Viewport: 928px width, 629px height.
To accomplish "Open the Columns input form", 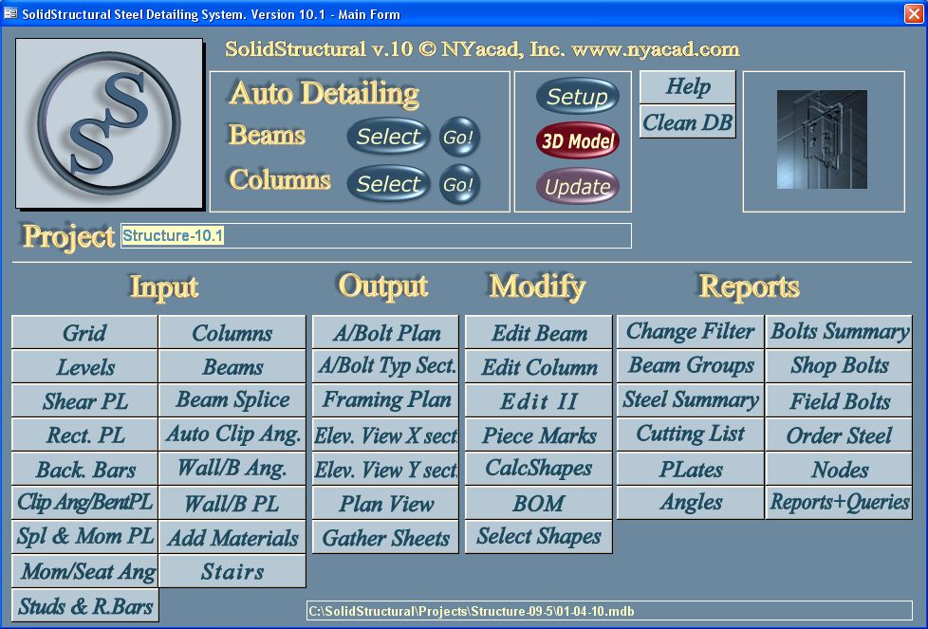I will point(232,333).
